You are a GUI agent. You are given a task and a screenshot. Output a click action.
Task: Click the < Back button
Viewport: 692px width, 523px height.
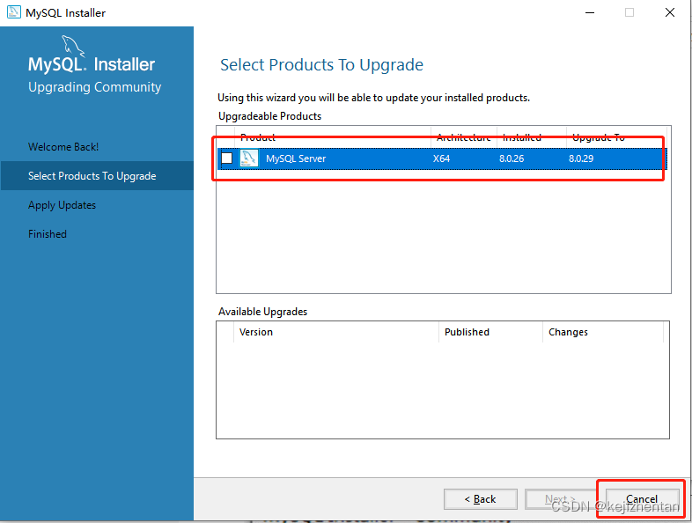point(480,499)
